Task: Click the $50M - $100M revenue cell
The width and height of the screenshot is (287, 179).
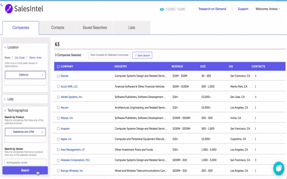Action: 181,87
